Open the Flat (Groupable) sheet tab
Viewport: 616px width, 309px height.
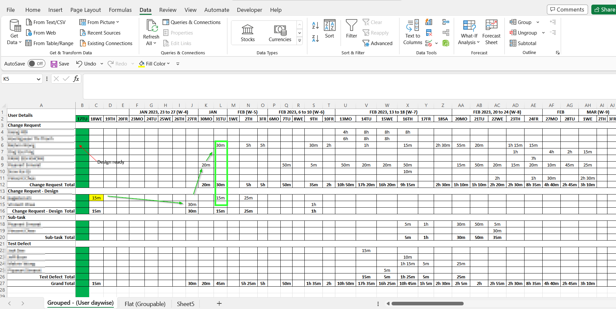point(145,303)
